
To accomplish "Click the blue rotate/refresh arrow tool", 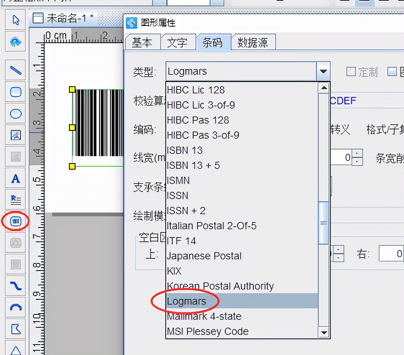I will tap(15, 42).
